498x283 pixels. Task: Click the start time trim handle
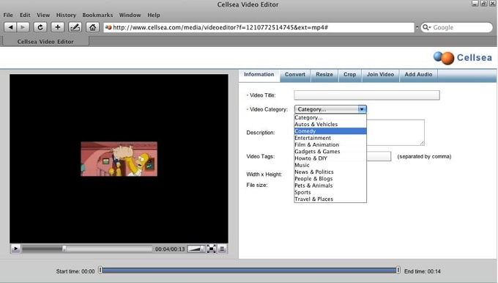pyautogui.click(x=100, y=271)
